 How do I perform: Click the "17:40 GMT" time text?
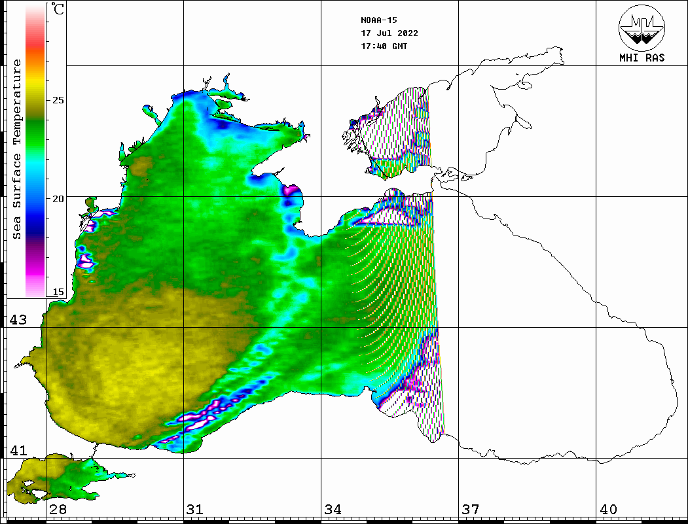[384, 46]
